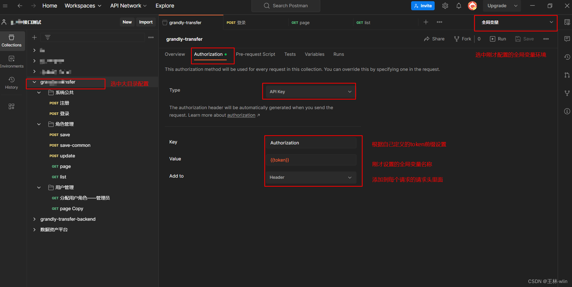Select the POST update request

[62, 156]
